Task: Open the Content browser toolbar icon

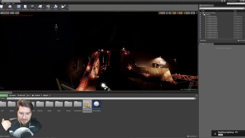Action: point(19,7)
